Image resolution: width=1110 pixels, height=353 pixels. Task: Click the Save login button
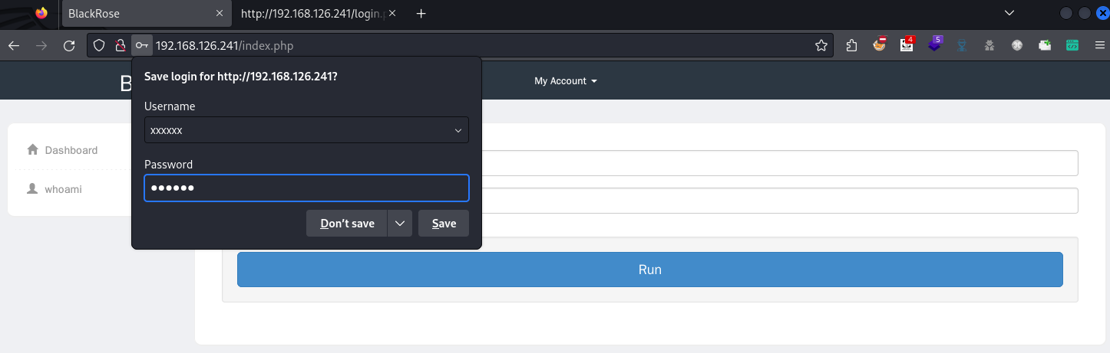[444, 224]
